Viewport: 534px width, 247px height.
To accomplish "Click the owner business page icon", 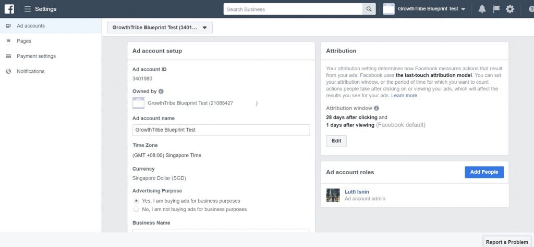I will coord(138,103).
